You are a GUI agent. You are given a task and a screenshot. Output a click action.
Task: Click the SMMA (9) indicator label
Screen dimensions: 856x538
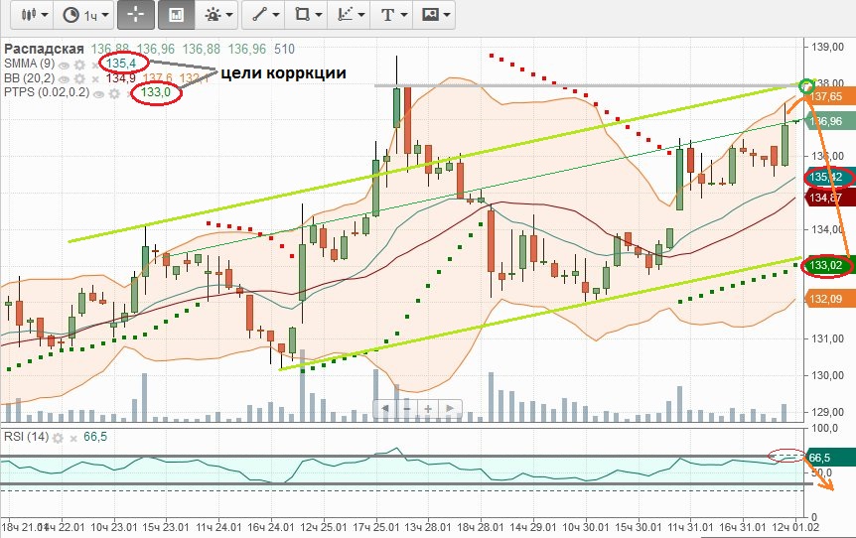[x=30, y=64]
